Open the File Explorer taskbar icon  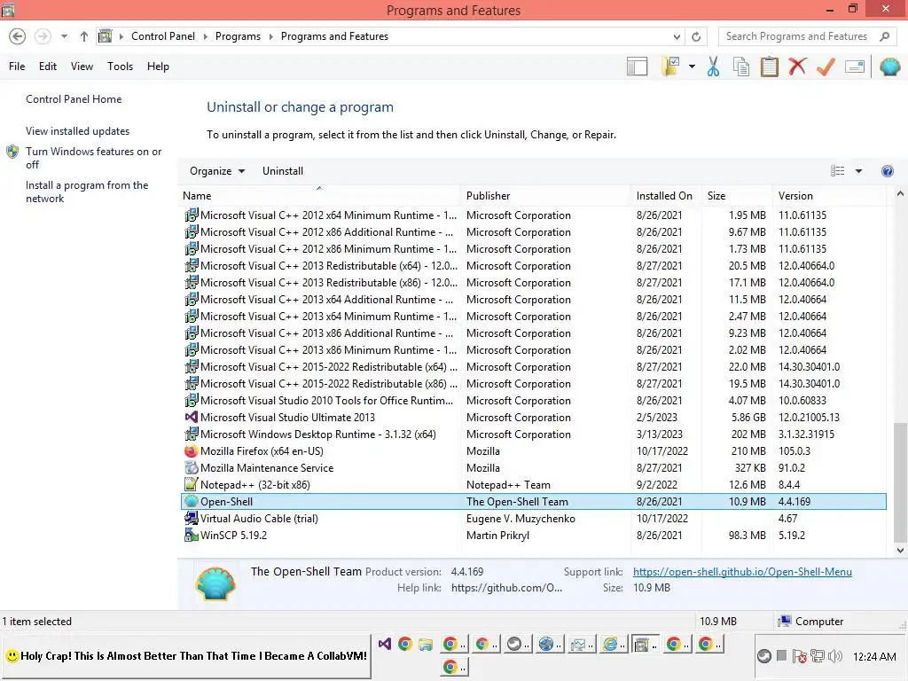[426, 644]
